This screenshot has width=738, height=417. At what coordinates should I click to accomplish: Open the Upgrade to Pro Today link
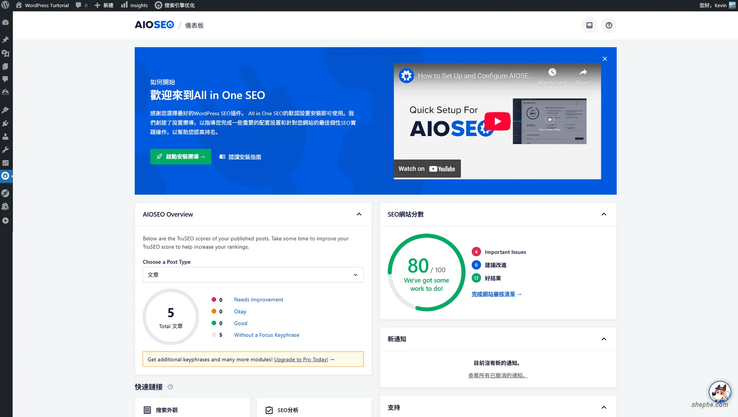pyautogui.click(x=301, y=359)
